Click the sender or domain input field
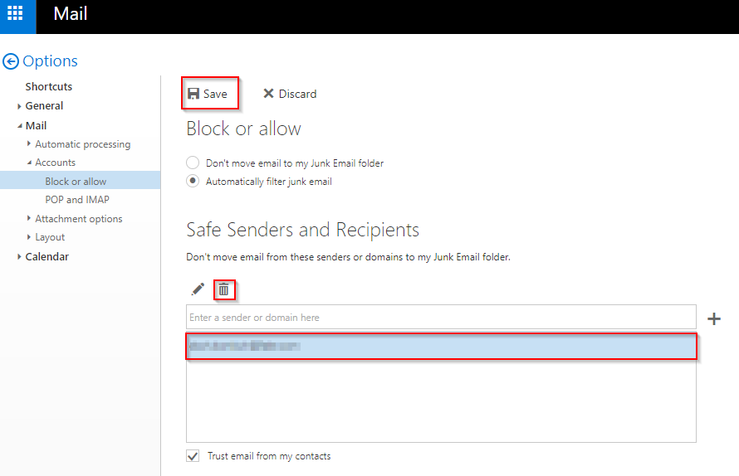Screen dimensions: 739x476 (440, 318)
